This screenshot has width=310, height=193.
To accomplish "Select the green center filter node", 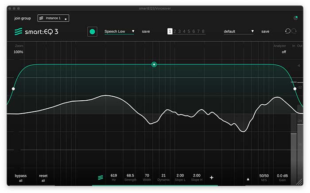I will point(154,64).
